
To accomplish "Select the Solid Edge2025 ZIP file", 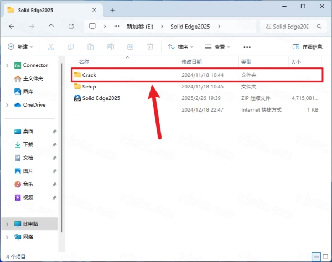I will click(x=197, y=98).
